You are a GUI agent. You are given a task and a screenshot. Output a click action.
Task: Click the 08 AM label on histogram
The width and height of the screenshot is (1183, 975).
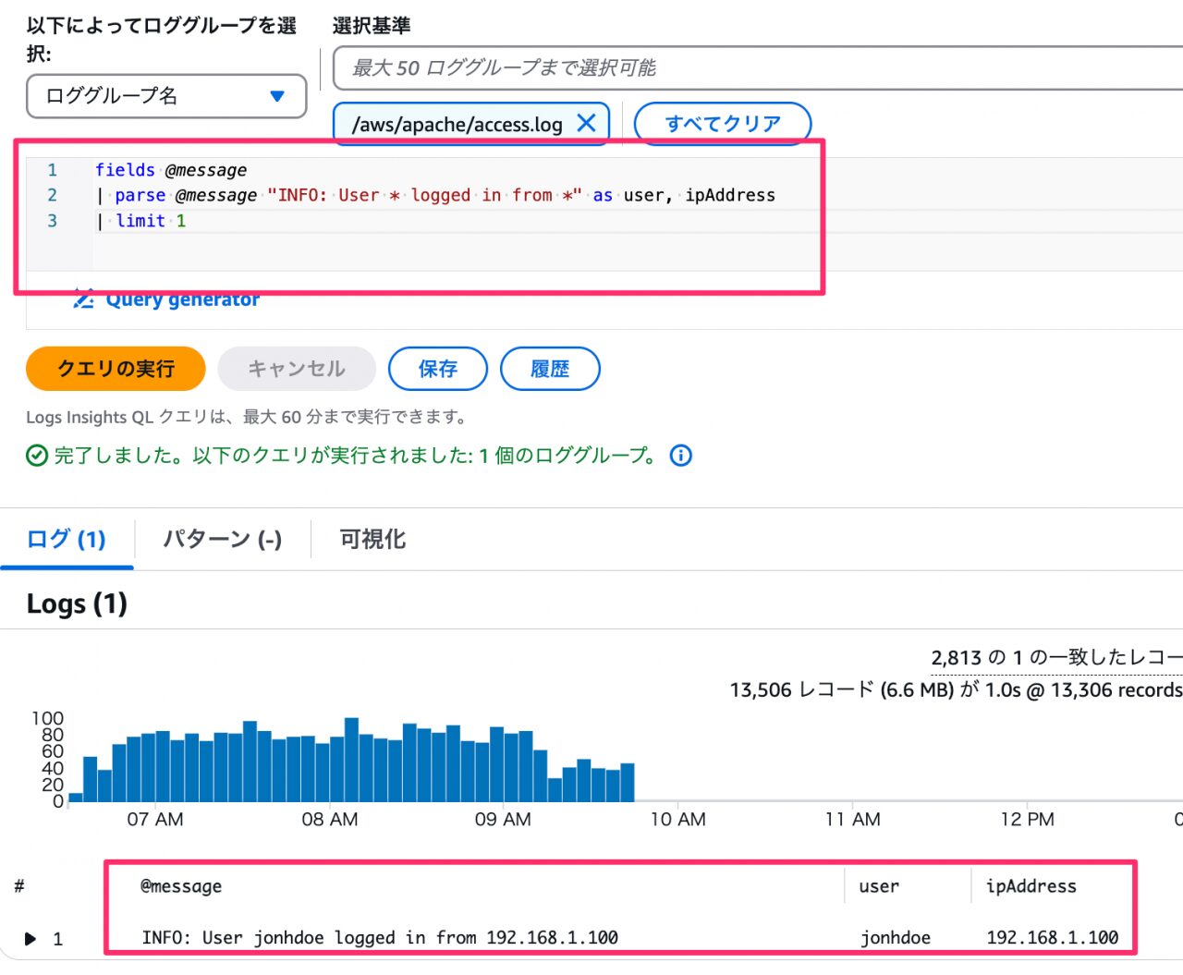coord(329,819)
